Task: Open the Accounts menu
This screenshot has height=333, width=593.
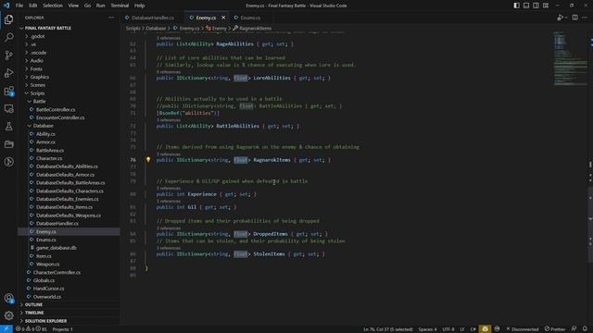Action: [8, 298]
